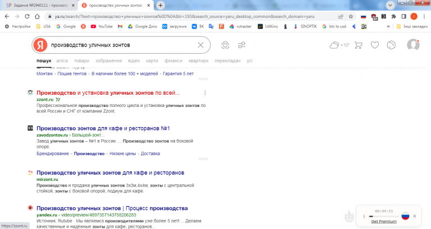Switch to the квартири tab
The image size is (431, 229).
[x=199, y=60]
